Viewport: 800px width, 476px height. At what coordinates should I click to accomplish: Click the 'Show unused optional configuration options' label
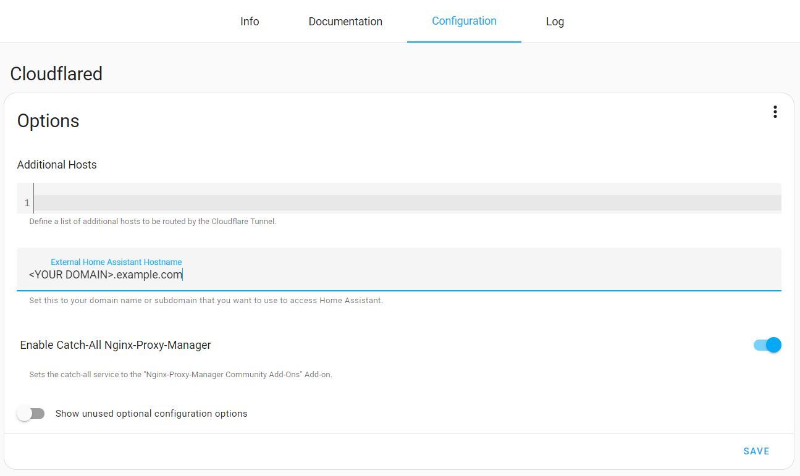coord(151,414)
